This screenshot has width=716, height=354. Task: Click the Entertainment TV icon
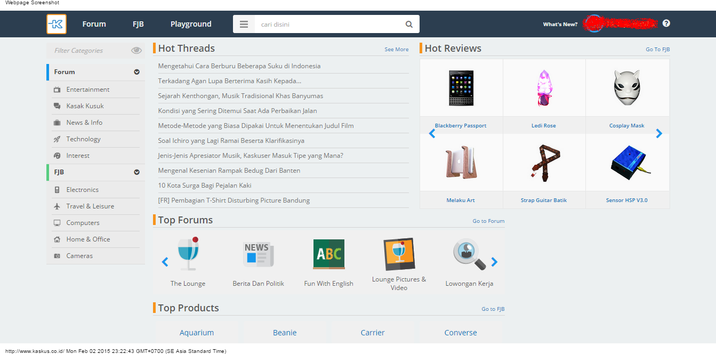[57, 90]
